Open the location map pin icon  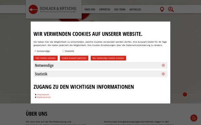(x=162, y=9)
